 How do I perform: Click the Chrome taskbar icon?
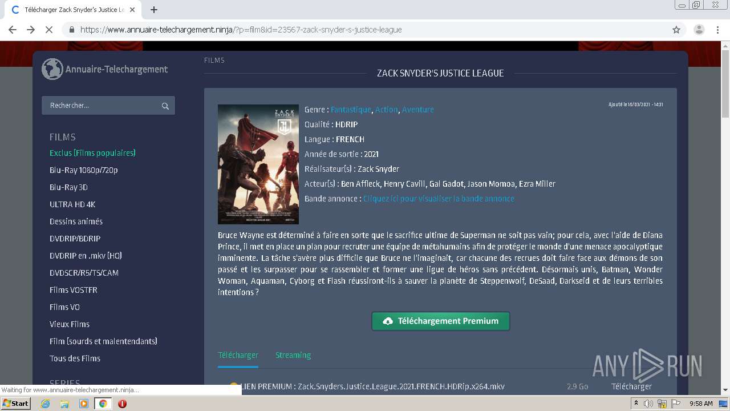tap(103, 404)
